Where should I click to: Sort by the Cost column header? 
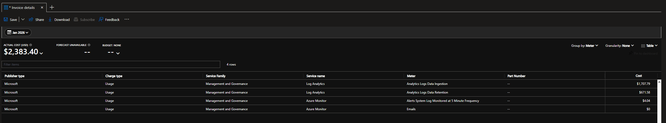click(639, 76)
